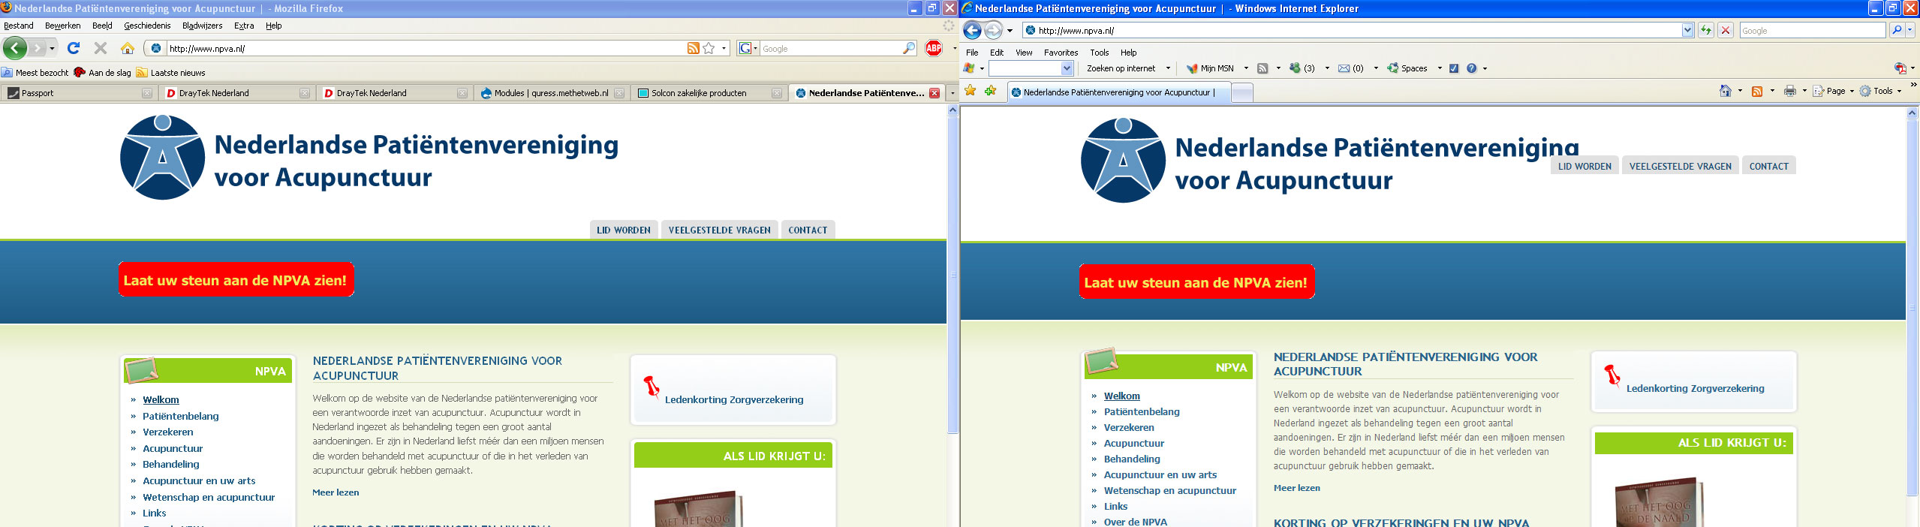This screenshot has height=527, width=1920.
Task: Open the Bladwijzers menu in Firefox
Action: pyautogui.click(x=202, y=26)
